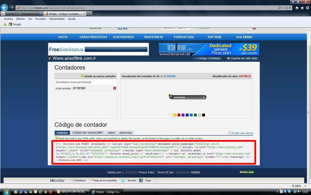Pick the black counter color swatch

point(204,115)
